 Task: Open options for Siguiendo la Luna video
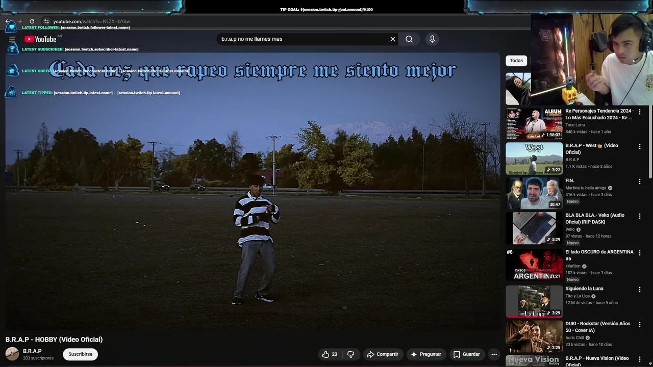point(640,289)
